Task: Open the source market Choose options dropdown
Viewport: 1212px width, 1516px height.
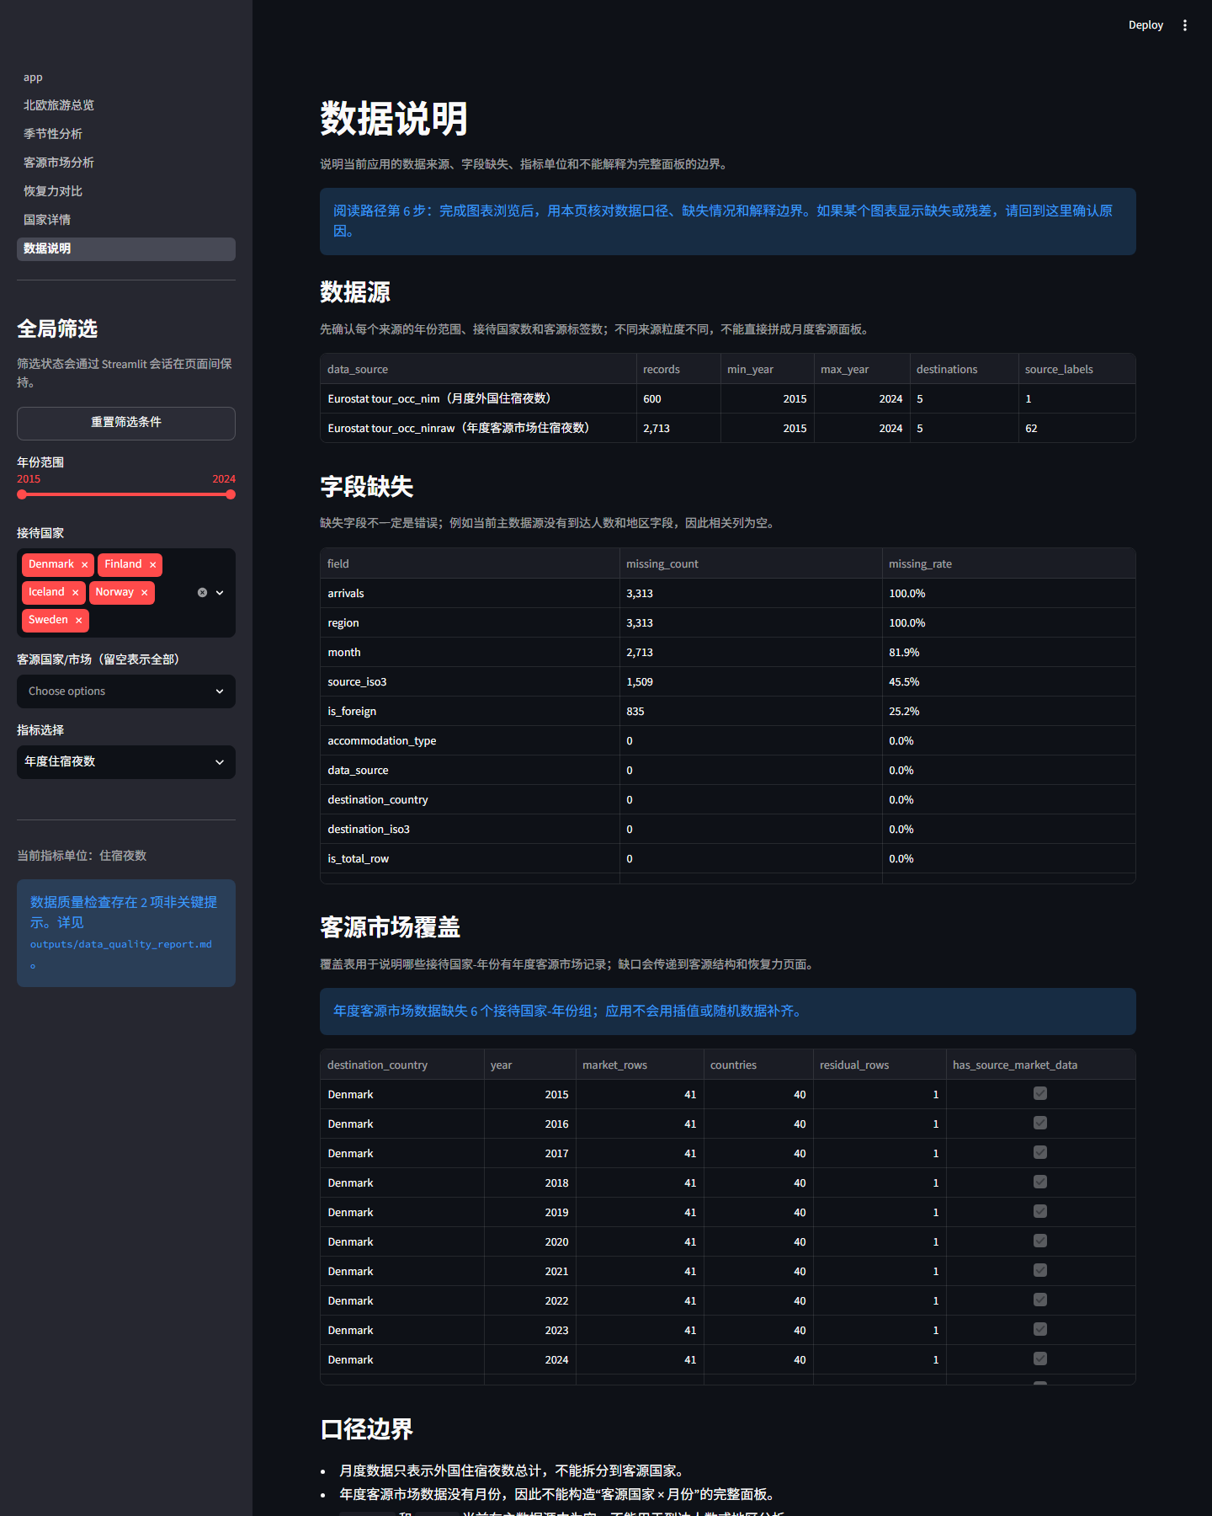Action: [126, 691]
